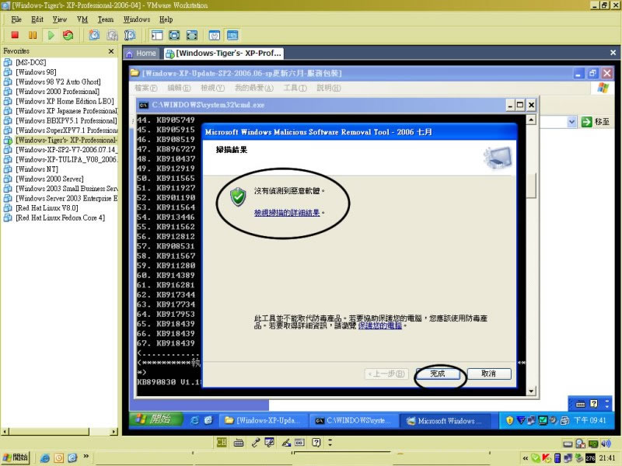Click the yellow Suspend toolbar icon

pyautogui.click(x=33, y=35)
